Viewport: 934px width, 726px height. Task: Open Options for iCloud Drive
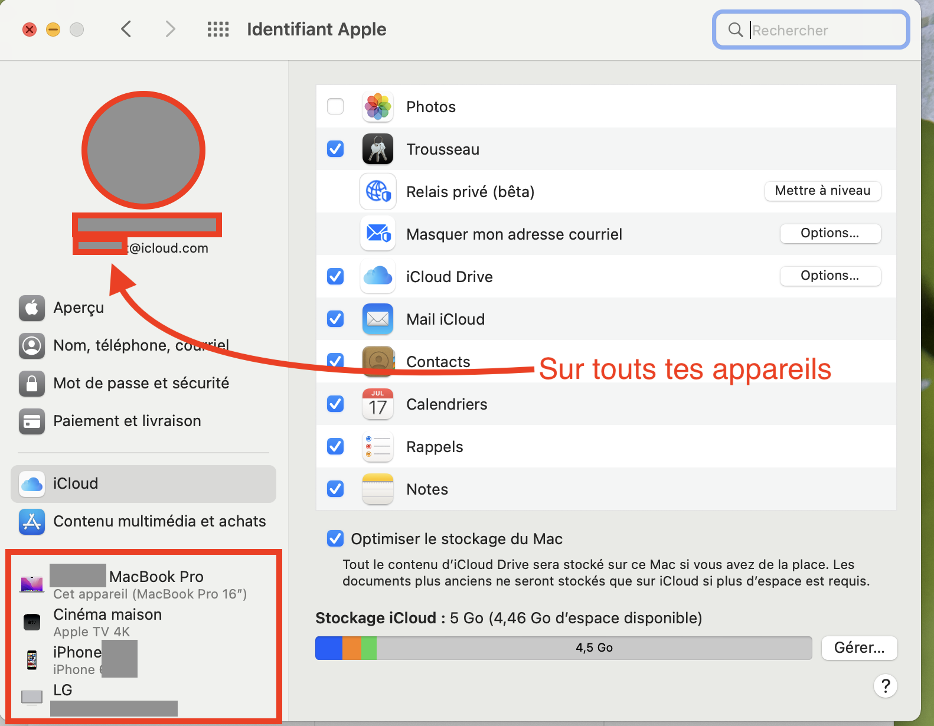tap(830, 276)
